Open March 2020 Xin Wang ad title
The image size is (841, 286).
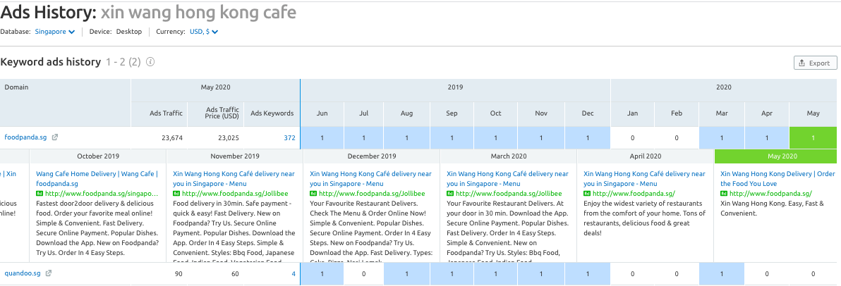coord(507,179)
